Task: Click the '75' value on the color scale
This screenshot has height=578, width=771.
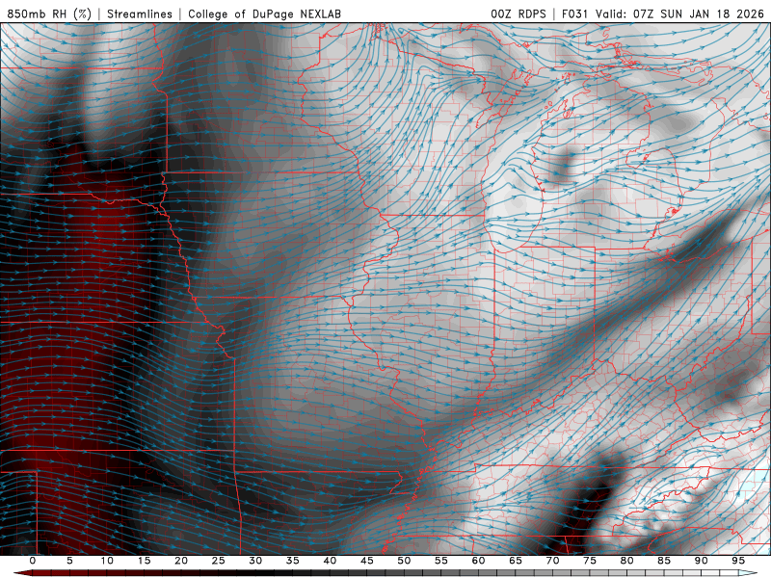Action: click(x=590, y=561)
